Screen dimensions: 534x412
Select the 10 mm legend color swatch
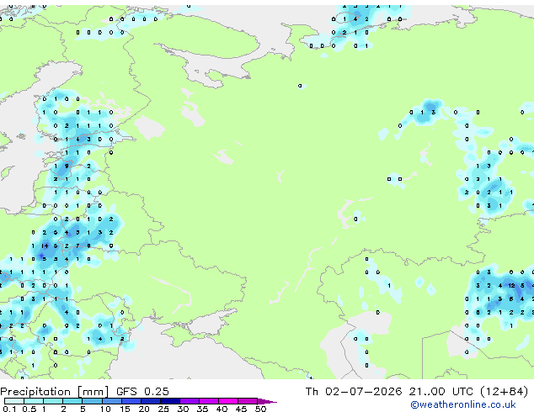pos(112,401)
